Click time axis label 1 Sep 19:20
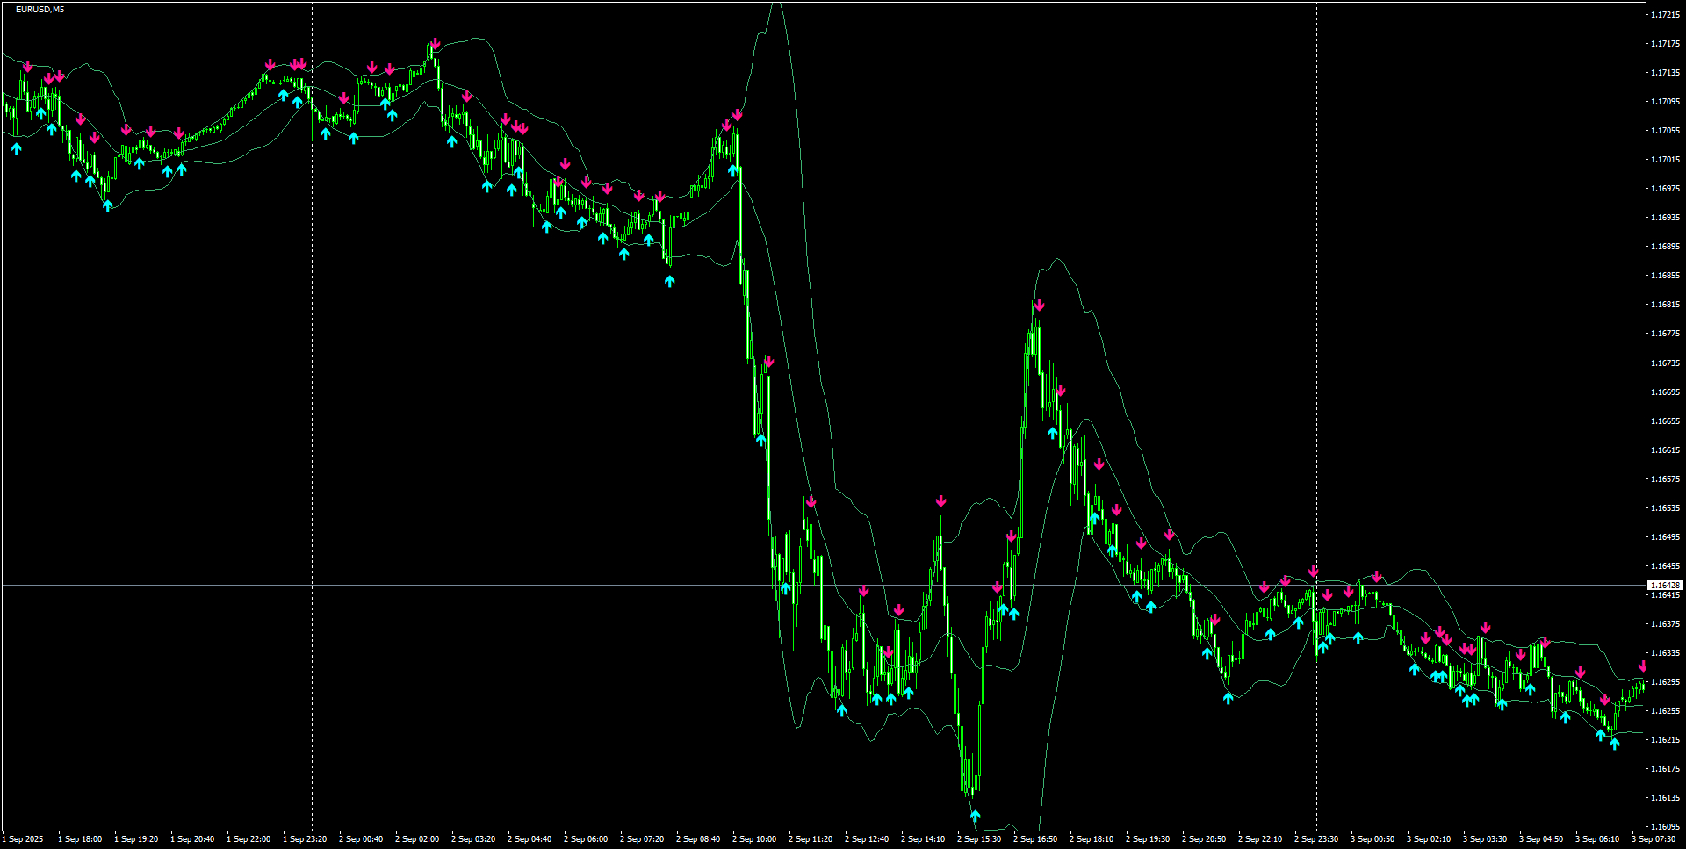 [x=136, y=839]
